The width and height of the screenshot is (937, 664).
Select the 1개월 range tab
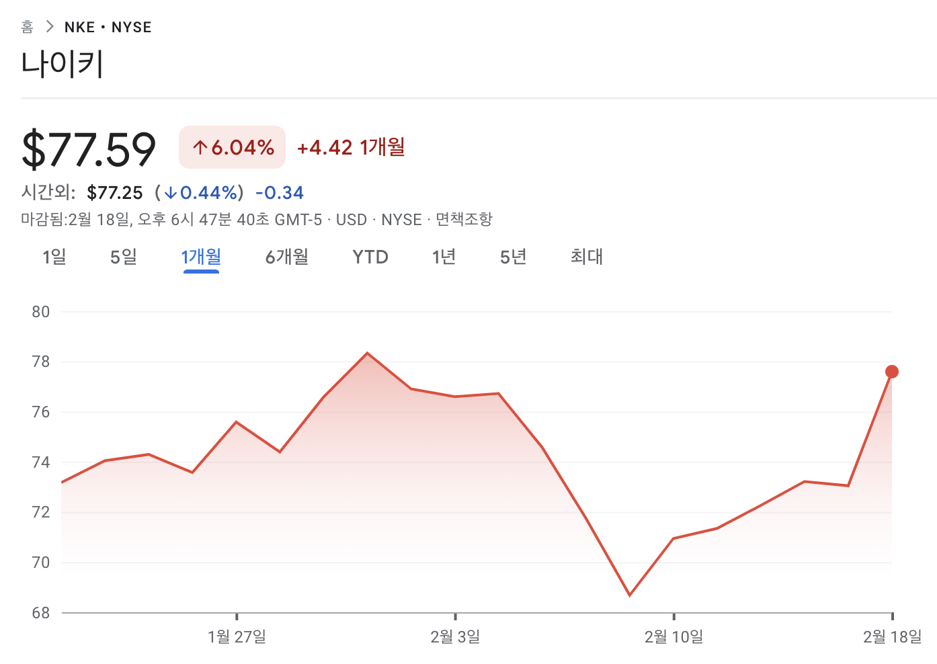[x=201, y=257]
